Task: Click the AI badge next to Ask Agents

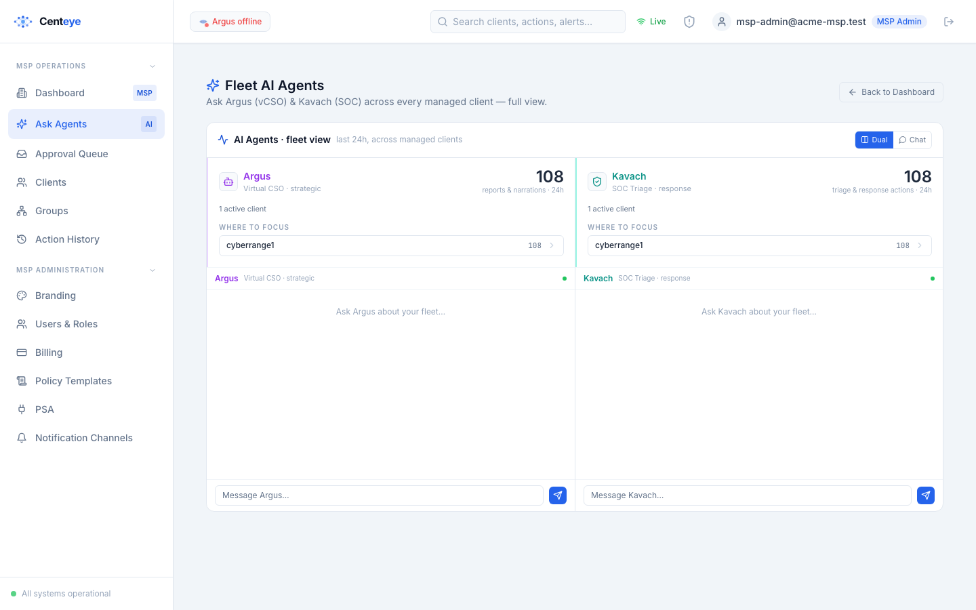Action: (148, 124)
